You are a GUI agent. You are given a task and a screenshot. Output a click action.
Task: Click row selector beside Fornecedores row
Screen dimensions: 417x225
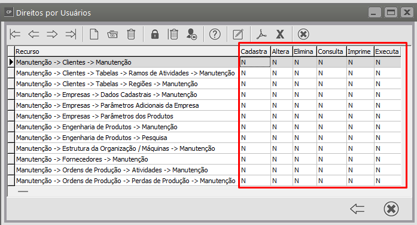11,159
